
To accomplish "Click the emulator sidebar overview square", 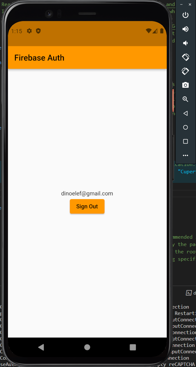I will (185, 141).
